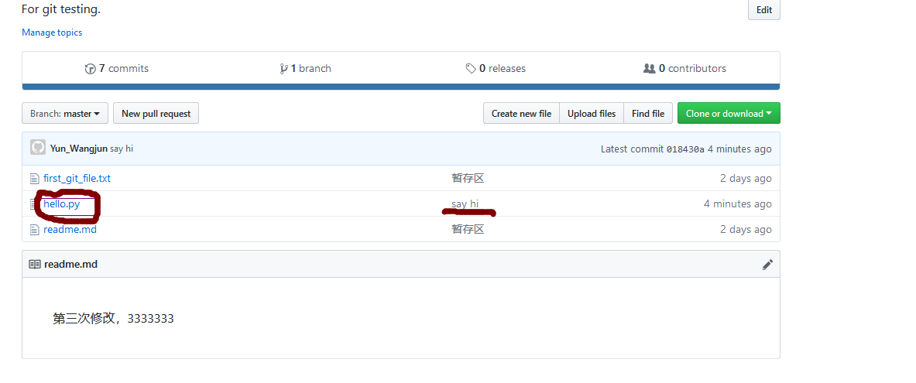
Task: Open the first_git_file.txt file
Action: [x=77, y=179]
